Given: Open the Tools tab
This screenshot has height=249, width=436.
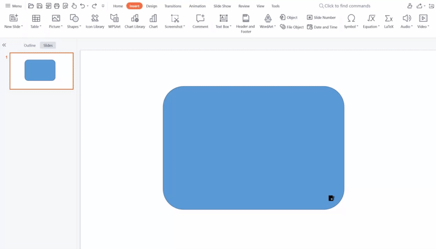Looking at the screenshot, I should pos(275,6).
